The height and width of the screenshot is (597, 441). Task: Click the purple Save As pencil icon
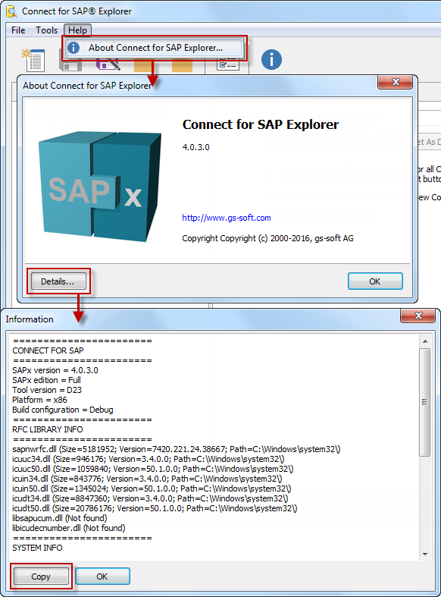[108, 64]
